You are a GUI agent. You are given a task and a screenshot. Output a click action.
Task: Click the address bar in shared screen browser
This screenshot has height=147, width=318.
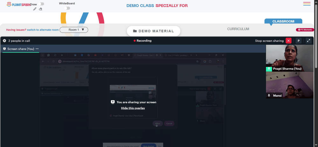[x=128, y=61]
